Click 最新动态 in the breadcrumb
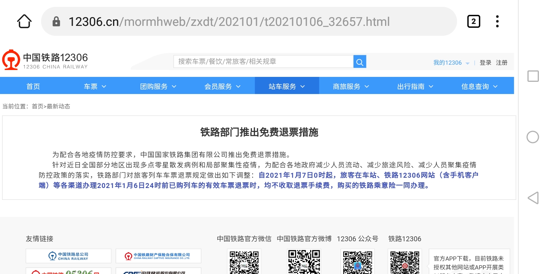This screenshot has height=274, width=548. 58,107
